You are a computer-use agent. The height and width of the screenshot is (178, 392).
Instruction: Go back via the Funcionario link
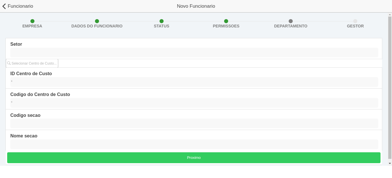click(x=20, y=6)
